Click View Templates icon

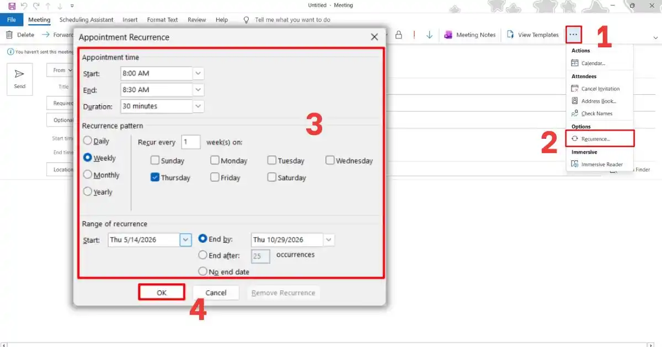point(510,35)
